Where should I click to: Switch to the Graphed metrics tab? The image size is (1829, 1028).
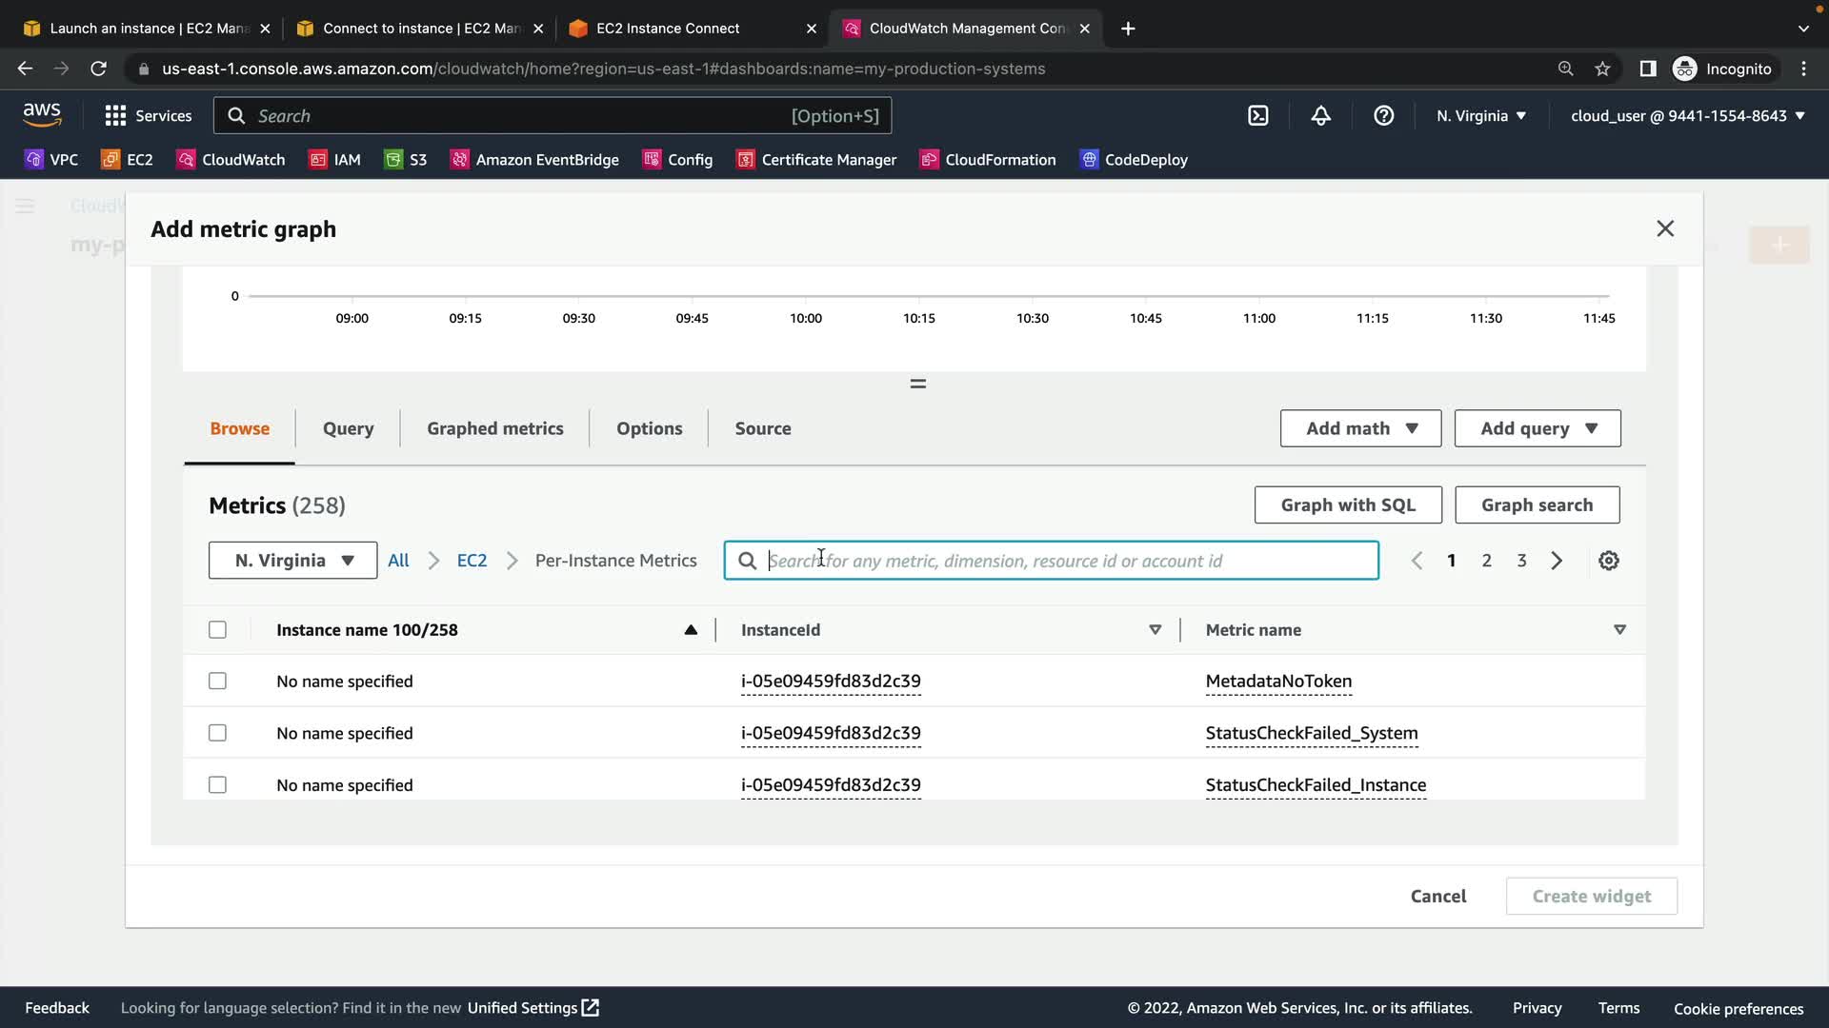(x=494, y=428)
